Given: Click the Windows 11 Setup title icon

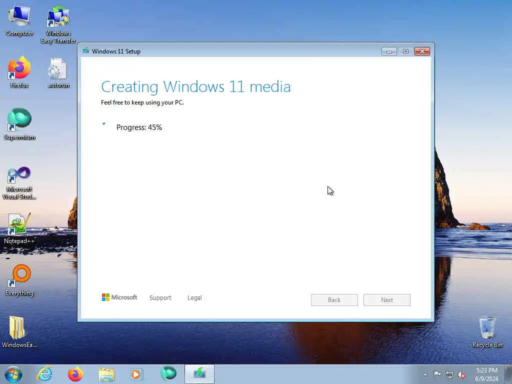Looking at the screenshot, I should [86, 50].
